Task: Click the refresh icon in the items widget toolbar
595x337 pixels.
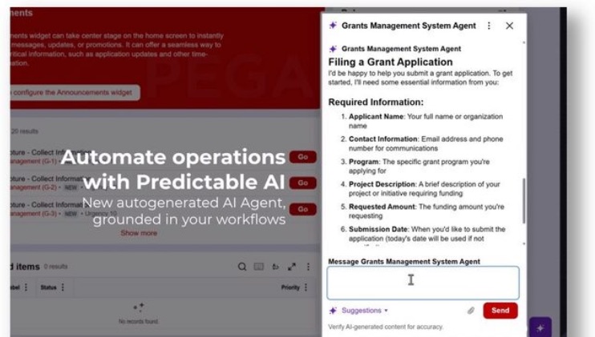Action: (275, 267)
